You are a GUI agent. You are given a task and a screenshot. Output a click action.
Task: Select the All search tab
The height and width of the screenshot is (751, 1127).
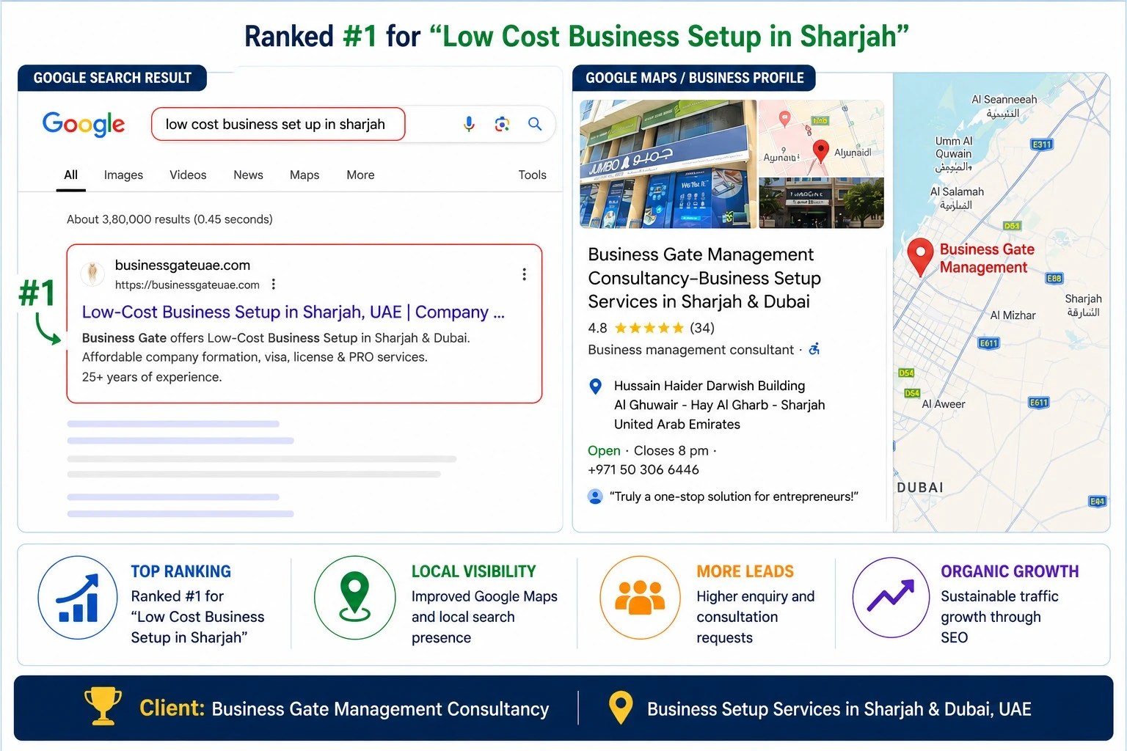[x=70, y=175]
